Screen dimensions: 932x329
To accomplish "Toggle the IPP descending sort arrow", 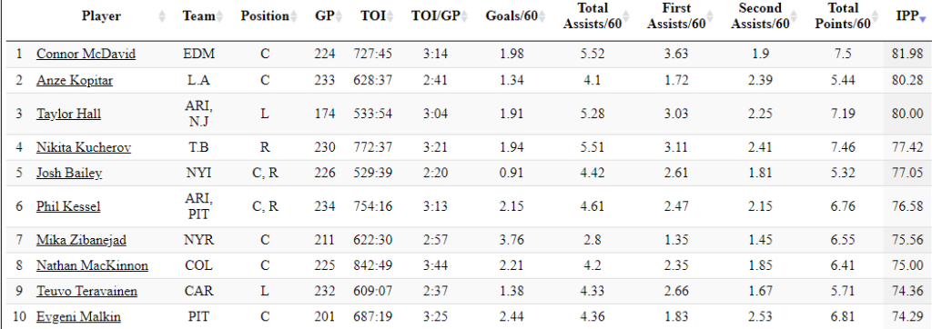I will pyautogui.click(x=923, y=20).
